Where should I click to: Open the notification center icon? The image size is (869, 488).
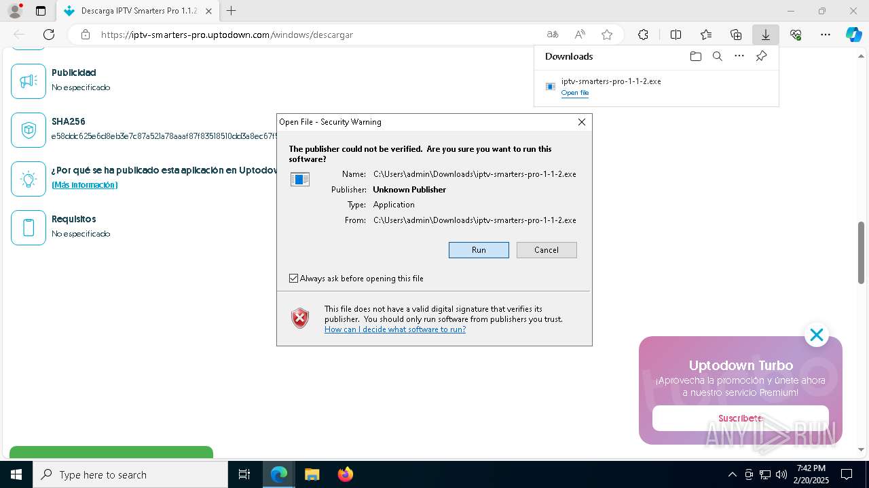click(847, 474)
